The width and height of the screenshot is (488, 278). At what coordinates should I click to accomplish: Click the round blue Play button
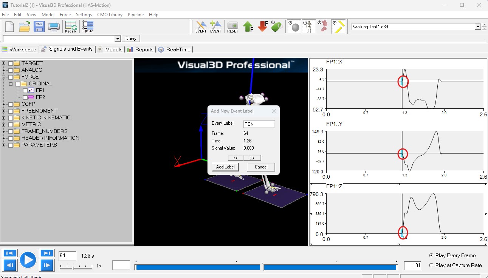(x=28, y=260)
